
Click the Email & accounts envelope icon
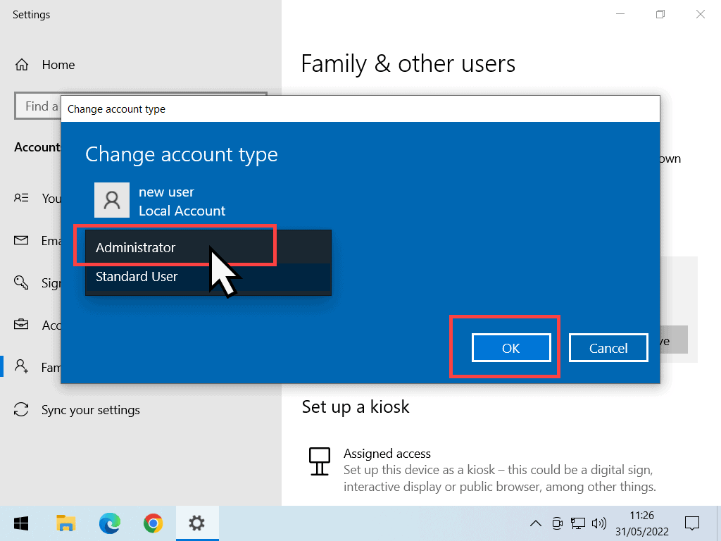click(x=21, y=240)
